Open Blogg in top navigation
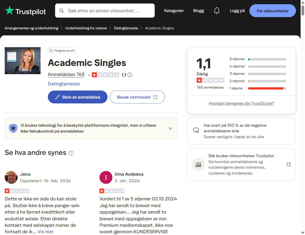The image size is (305, 235). (x=198, y=11)
